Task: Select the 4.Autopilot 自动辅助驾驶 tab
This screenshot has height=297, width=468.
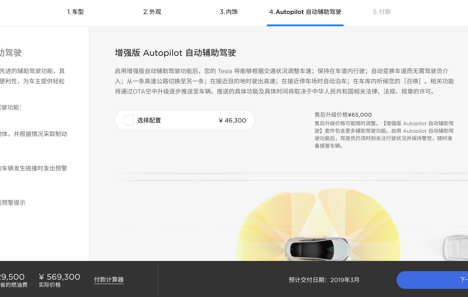Action: (305, 12)
